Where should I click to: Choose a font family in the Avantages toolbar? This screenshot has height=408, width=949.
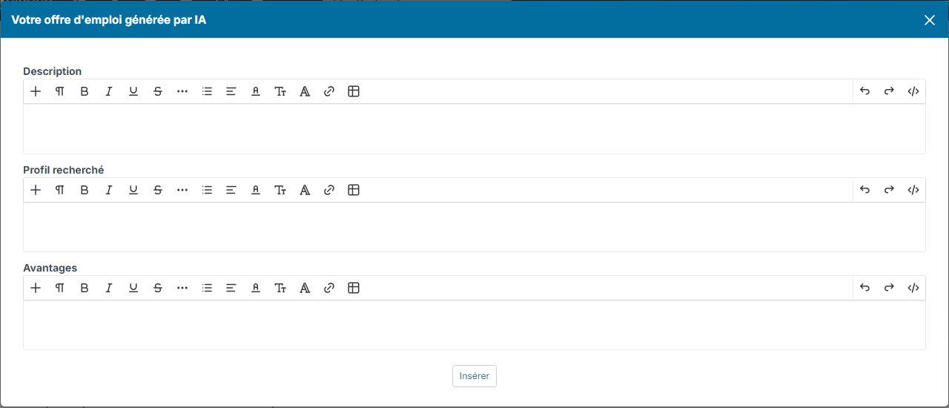(305, 288)
